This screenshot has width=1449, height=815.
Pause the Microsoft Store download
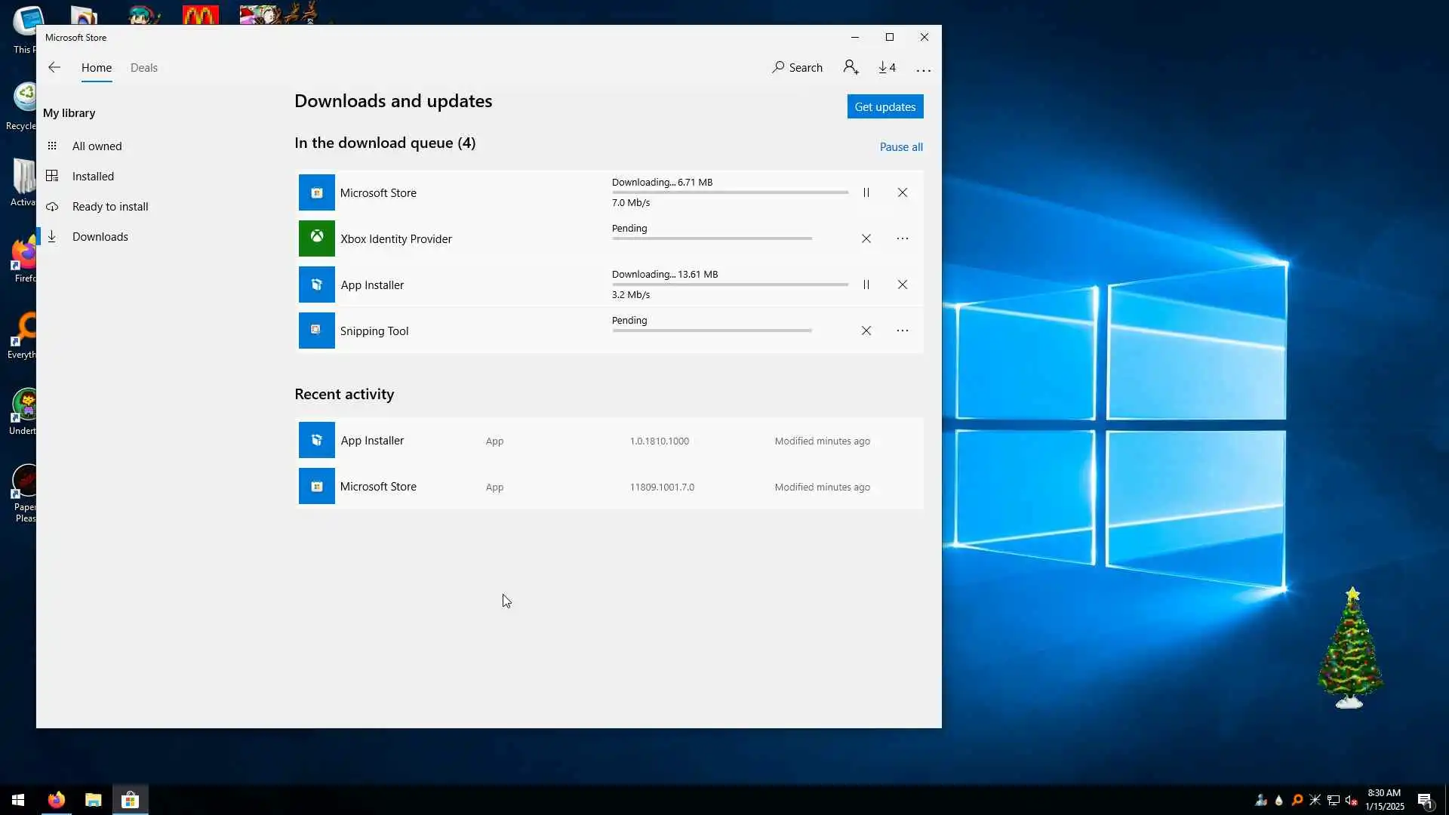(x=866, y=192)
